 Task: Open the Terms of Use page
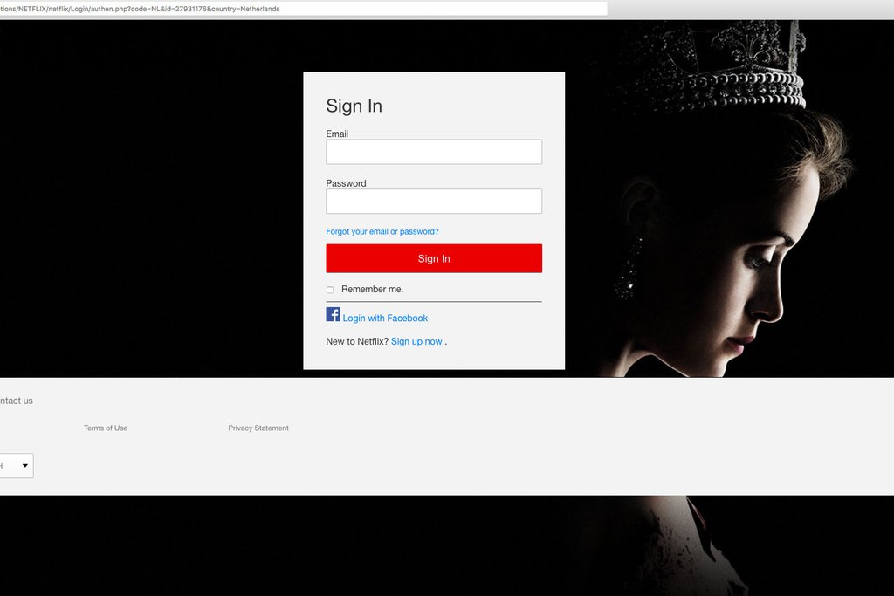point(106,428)
